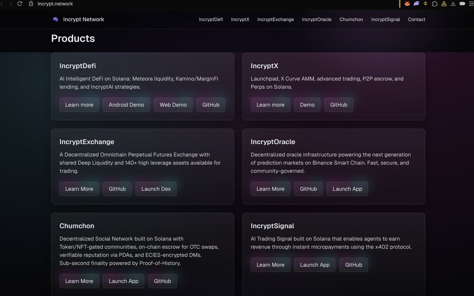The width and height of the screenshot is (474, 296).
Task: Click the Products section heading
Action: point(73,38)
